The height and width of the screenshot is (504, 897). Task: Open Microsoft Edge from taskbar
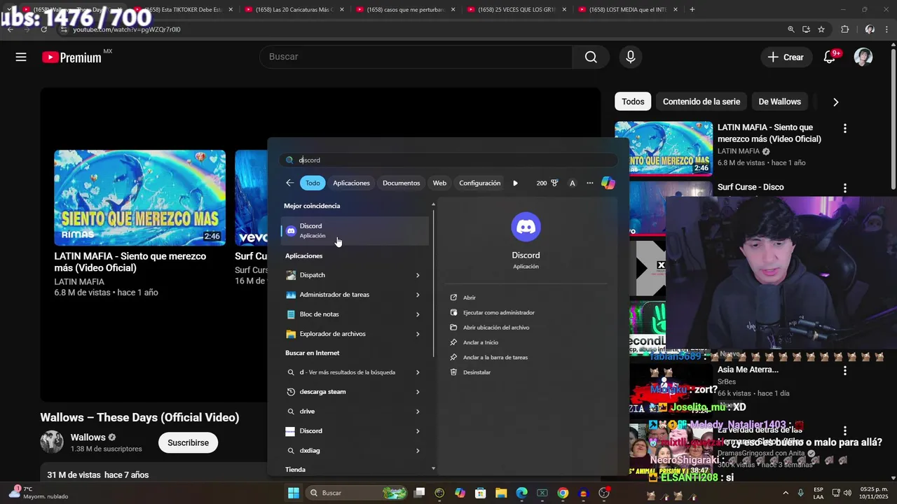(521, 493)
